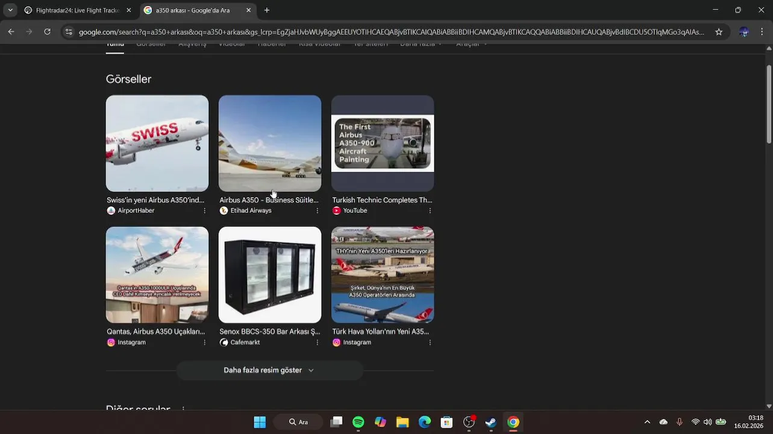Open more options for Turkish Technic YouTube result
Screen dimensions: 773x434
click(x=430, y=210)
